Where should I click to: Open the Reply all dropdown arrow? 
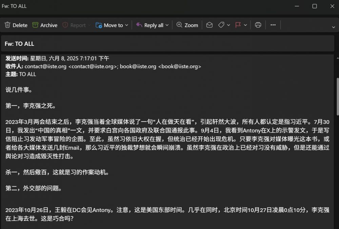pyautogui.click(x=167, y=25)
